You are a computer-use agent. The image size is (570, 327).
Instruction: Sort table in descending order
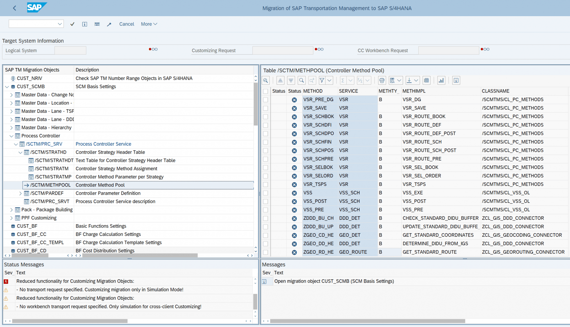291,80
